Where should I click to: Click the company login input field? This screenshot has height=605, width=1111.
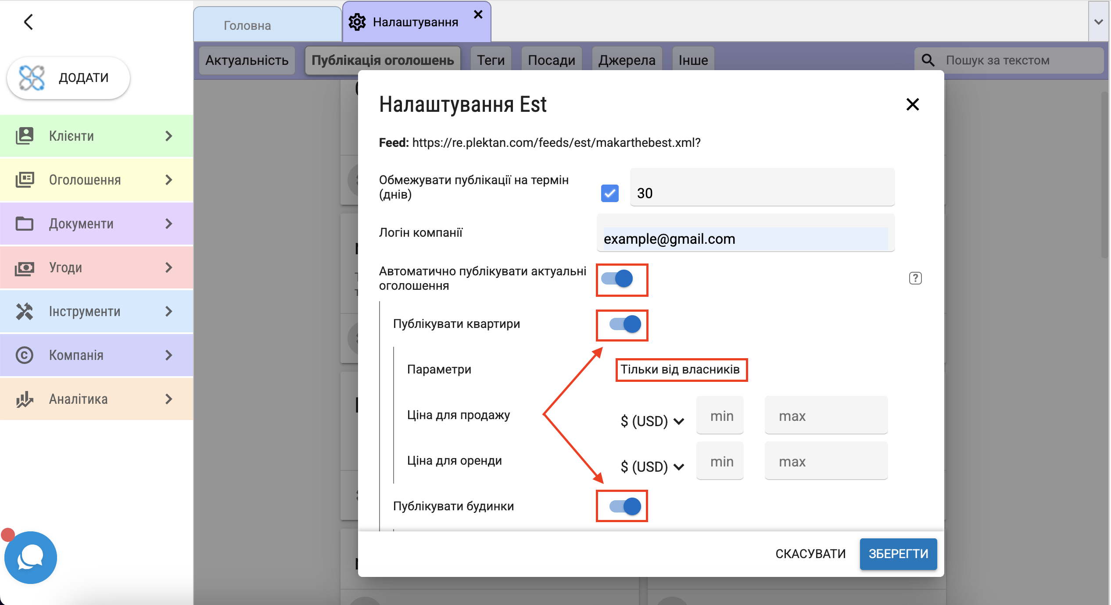[x=745, y=239]
